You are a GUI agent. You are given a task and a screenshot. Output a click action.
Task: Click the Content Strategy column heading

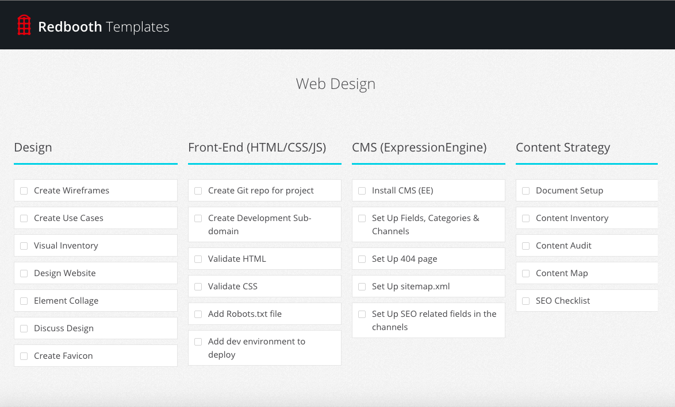coord(563,148)
